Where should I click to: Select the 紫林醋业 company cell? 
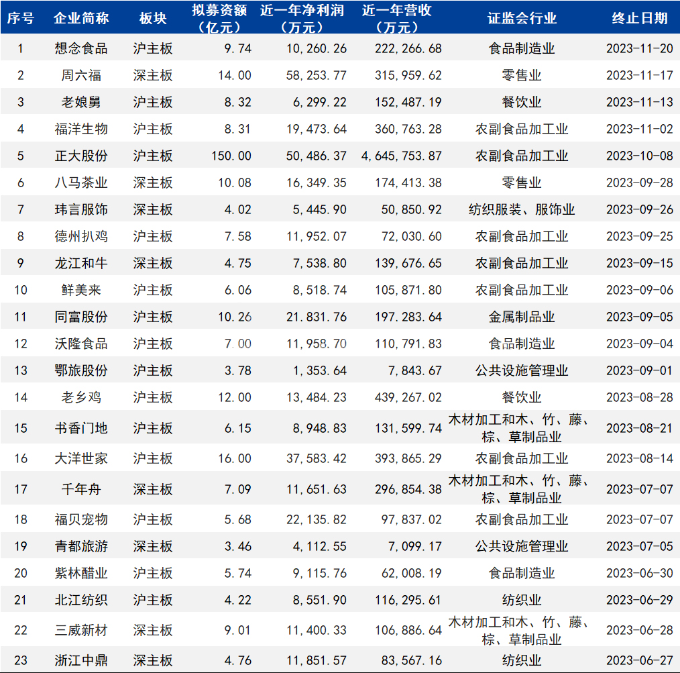[81, 573]
